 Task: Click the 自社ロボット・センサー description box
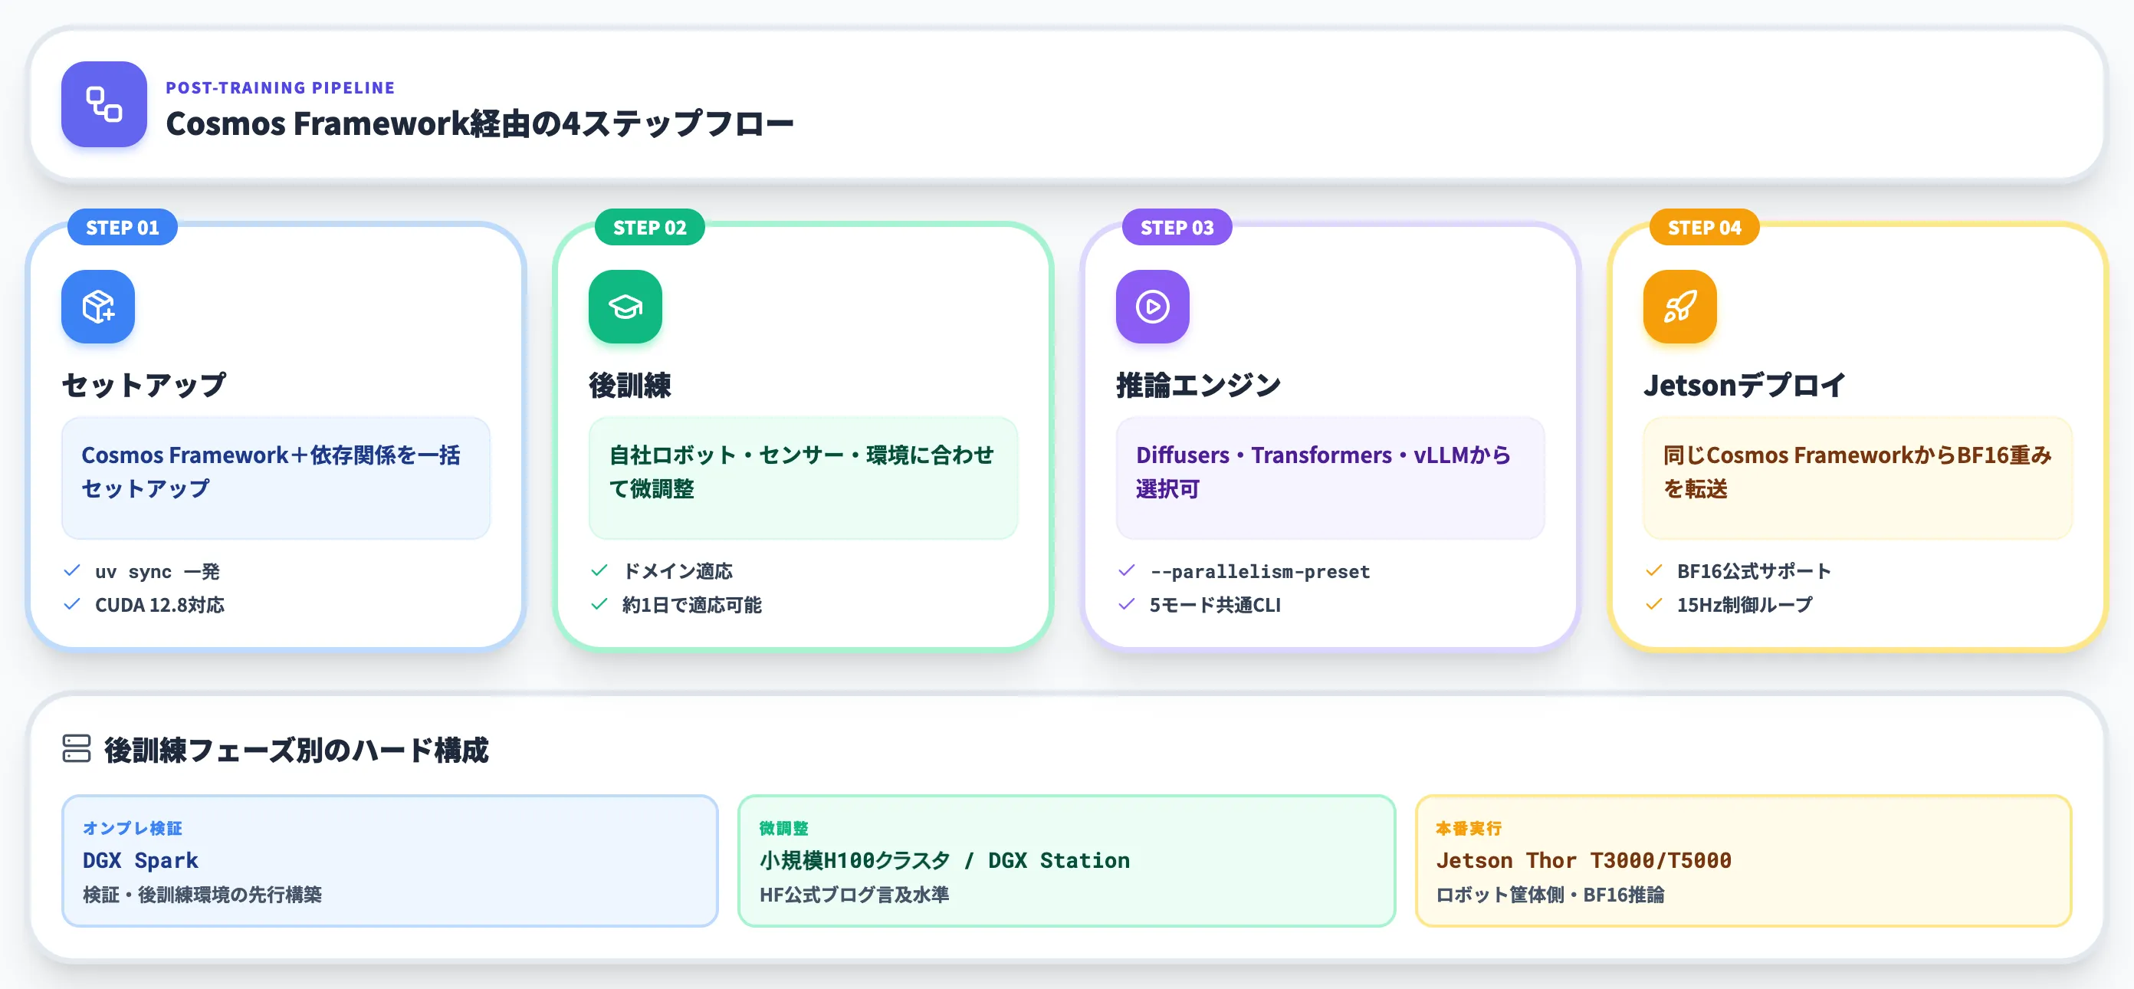click(x=803, y=478)
